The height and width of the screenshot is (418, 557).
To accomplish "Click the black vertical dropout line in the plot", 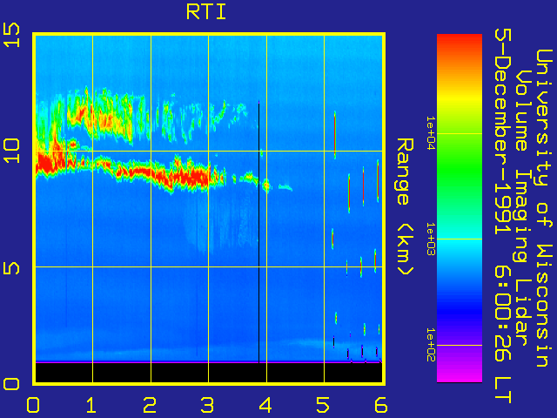I will pyautogui.click(x=259, y=231).
